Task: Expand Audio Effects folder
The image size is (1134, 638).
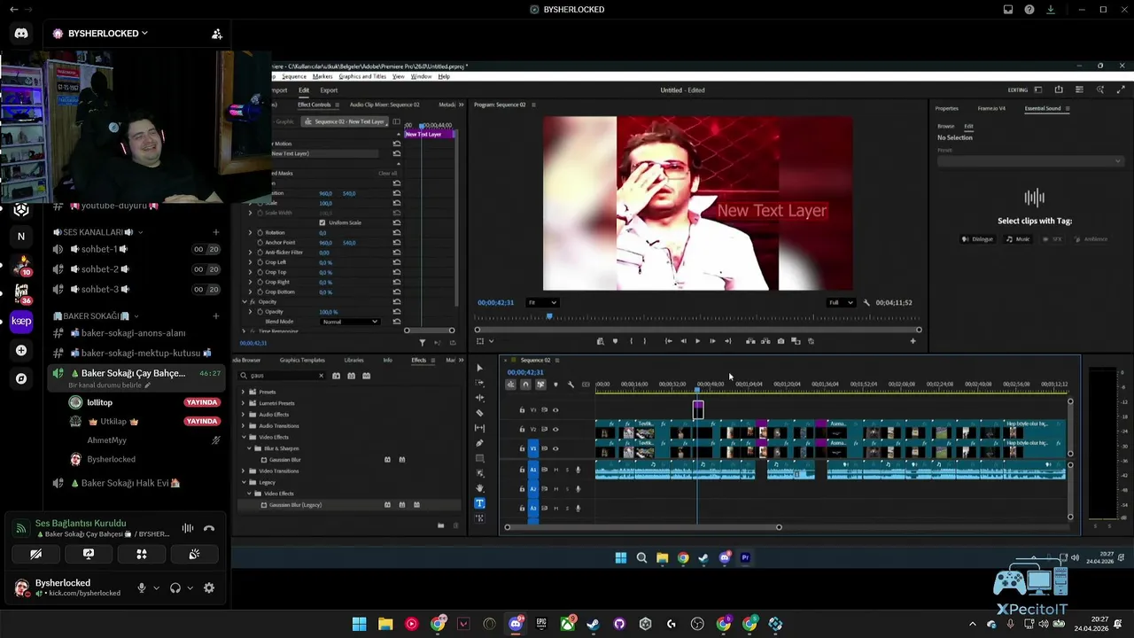Action: (244, 415)
